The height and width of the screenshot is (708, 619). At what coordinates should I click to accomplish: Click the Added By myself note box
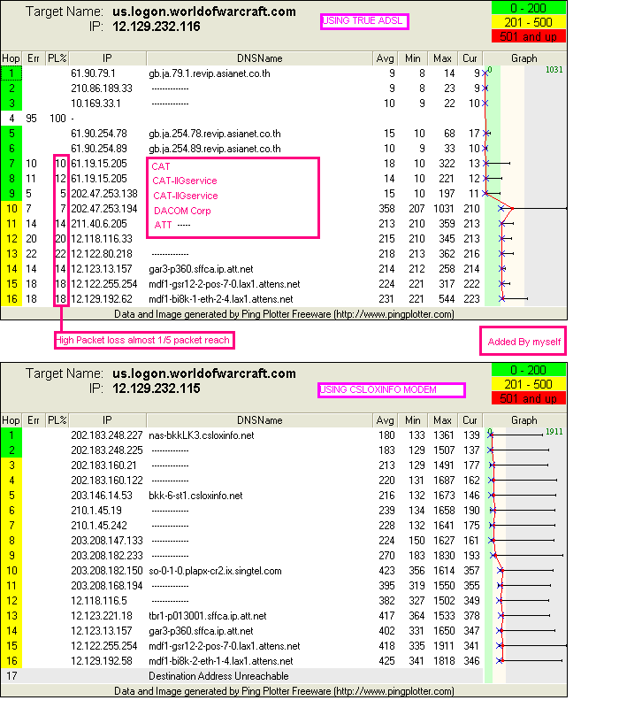(523, 341)
